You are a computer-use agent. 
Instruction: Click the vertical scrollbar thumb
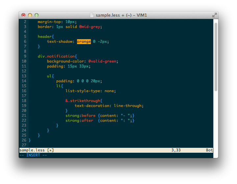pyautogui.click(x=216, y=56)
